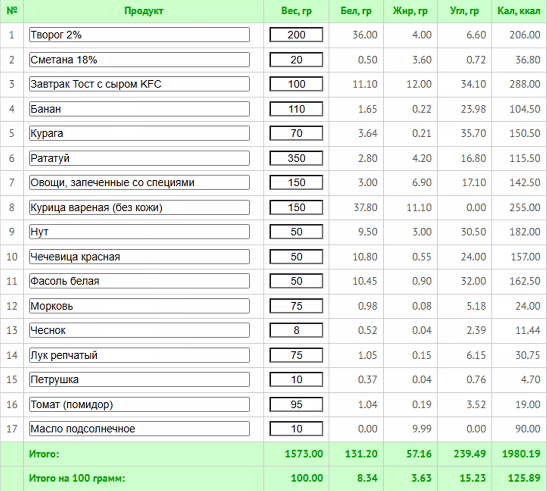Viewport: 547px width, 491px height.
Task: Click the Завтрак Тост с сыром KFC field
Action: [139, 84]
